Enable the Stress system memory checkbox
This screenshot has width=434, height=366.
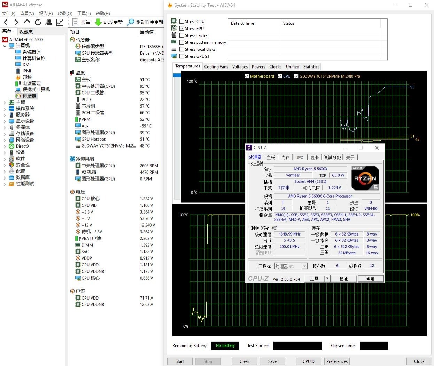click(181, 42)
